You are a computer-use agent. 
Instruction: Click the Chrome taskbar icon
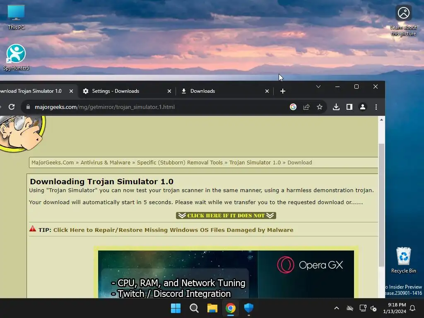pos(231,308)
